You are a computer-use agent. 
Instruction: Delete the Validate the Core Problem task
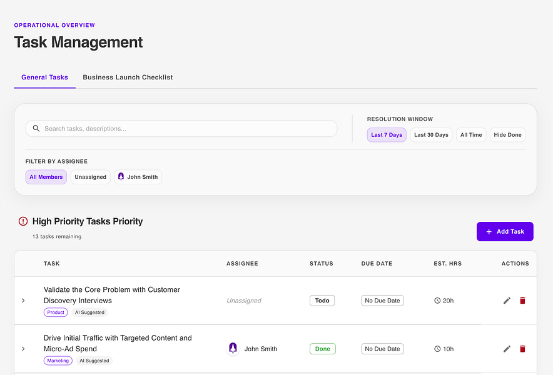[x=522, y=300]
